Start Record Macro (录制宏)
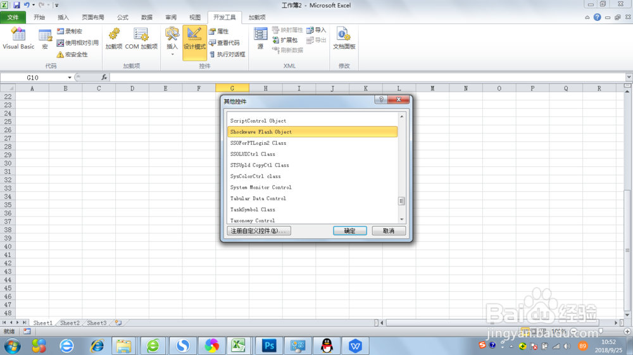The height and width of the screenshot is (355, 633). tap(70, 31)
